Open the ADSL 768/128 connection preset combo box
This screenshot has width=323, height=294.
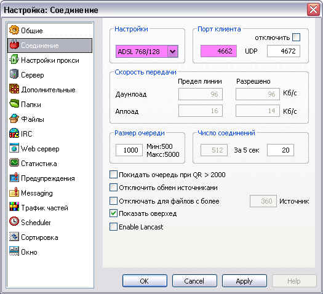146,52
